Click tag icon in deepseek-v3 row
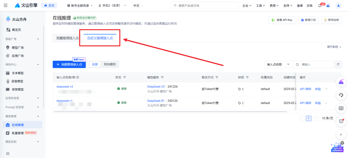The height and width of the screenshot is (158, 349). click(x=239, y=89)
